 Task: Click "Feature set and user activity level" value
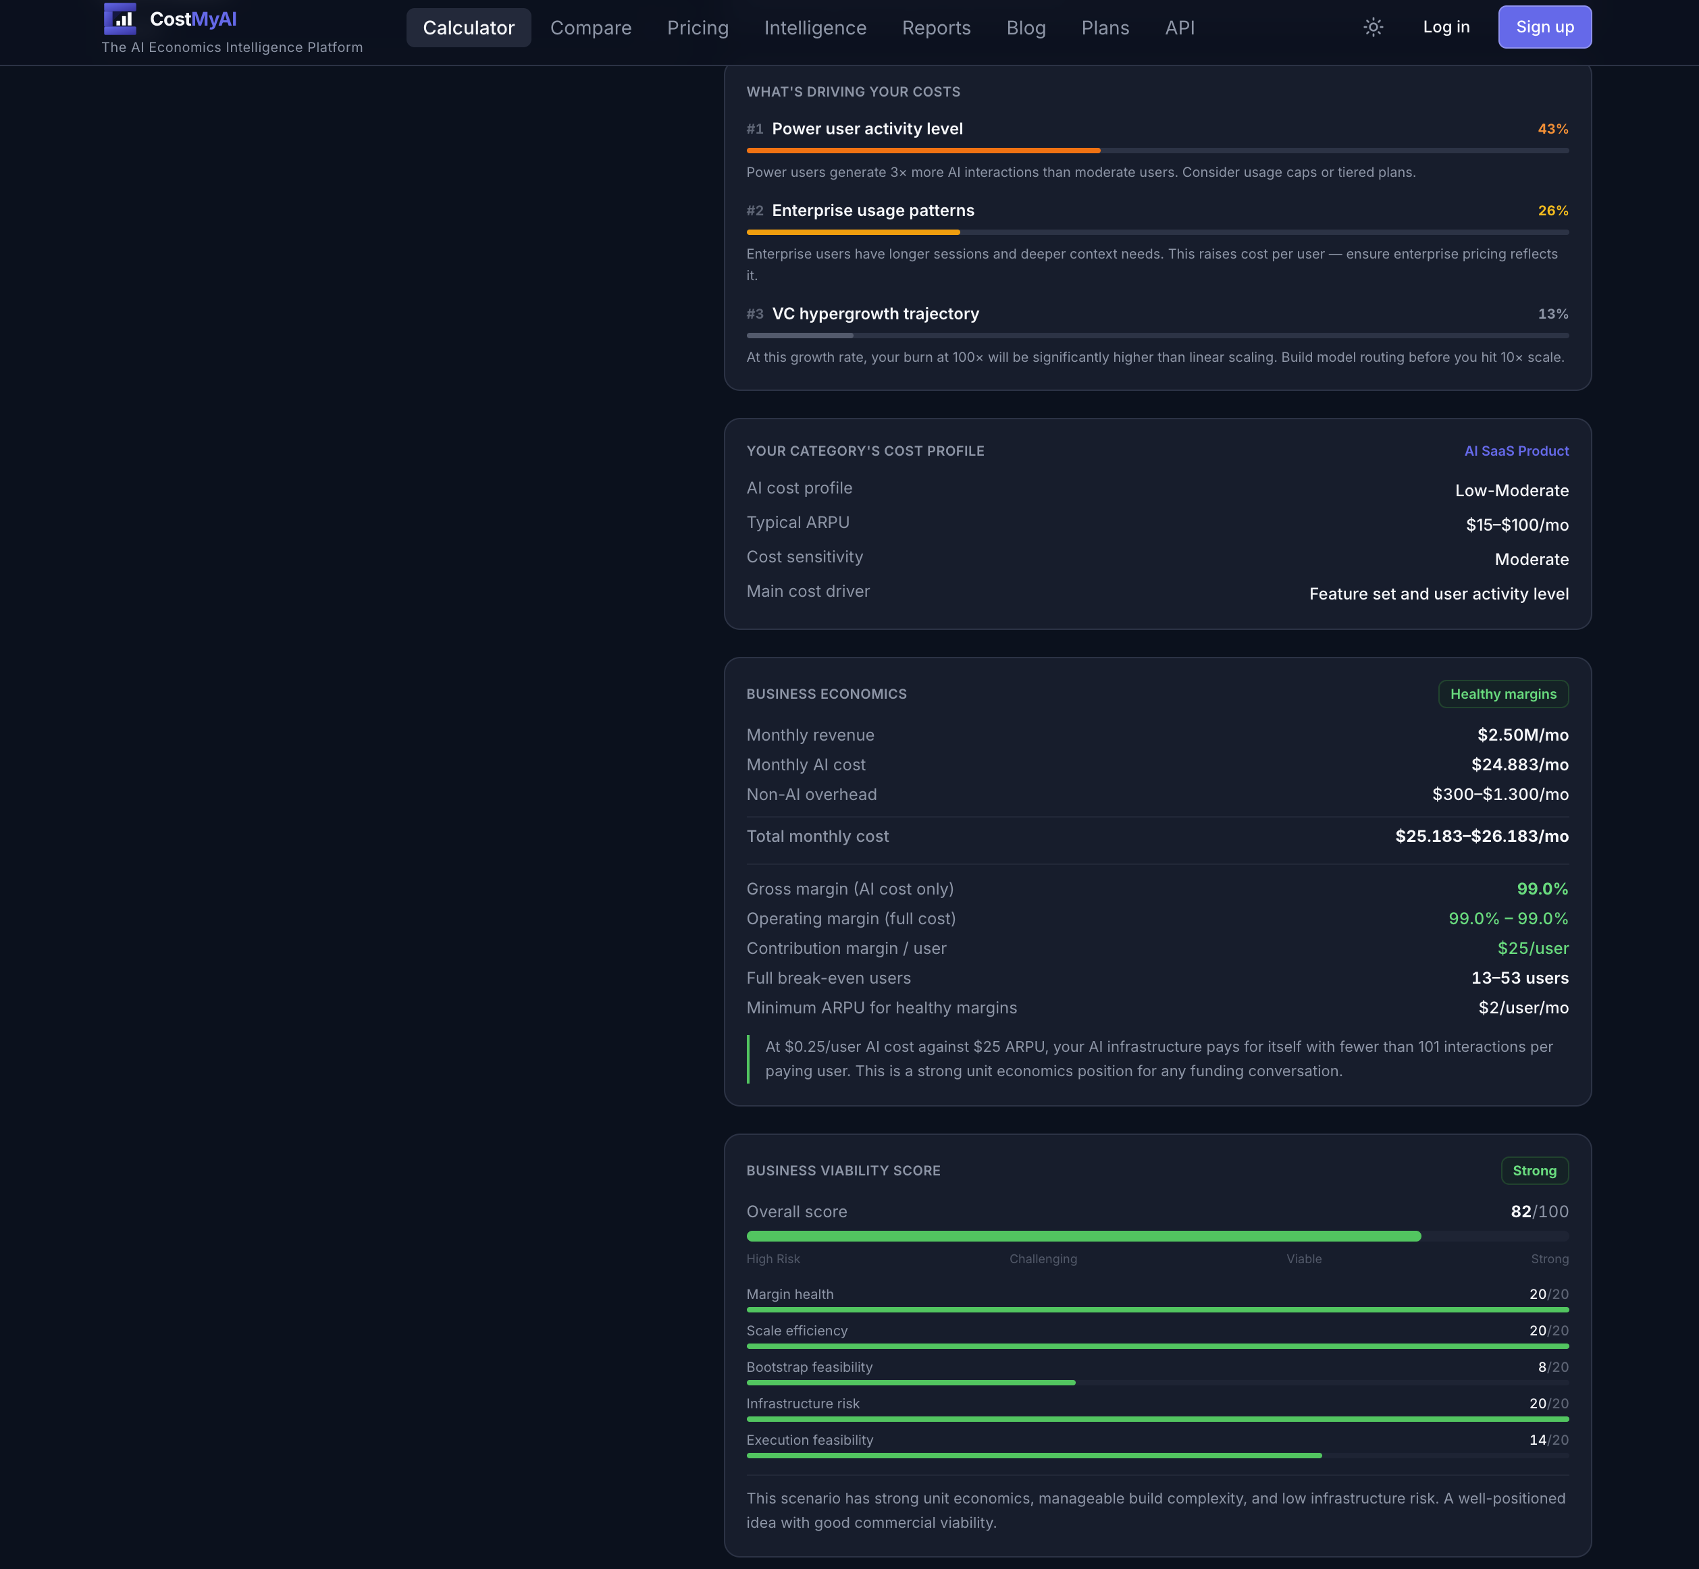coord(1438,594)
